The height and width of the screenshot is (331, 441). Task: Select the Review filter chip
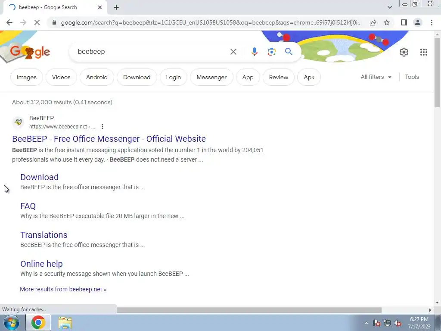(x=279, y=77)
